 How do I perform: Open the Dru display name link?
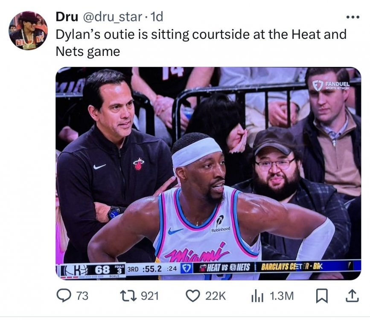point(67,17)
